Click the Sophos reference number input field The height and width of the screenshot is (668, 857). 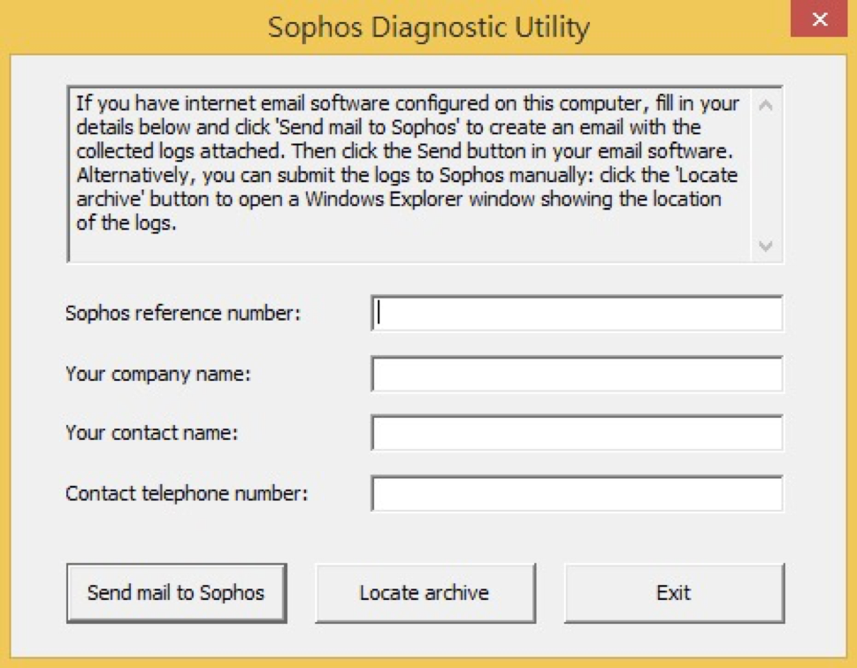[x=577, y=313]
